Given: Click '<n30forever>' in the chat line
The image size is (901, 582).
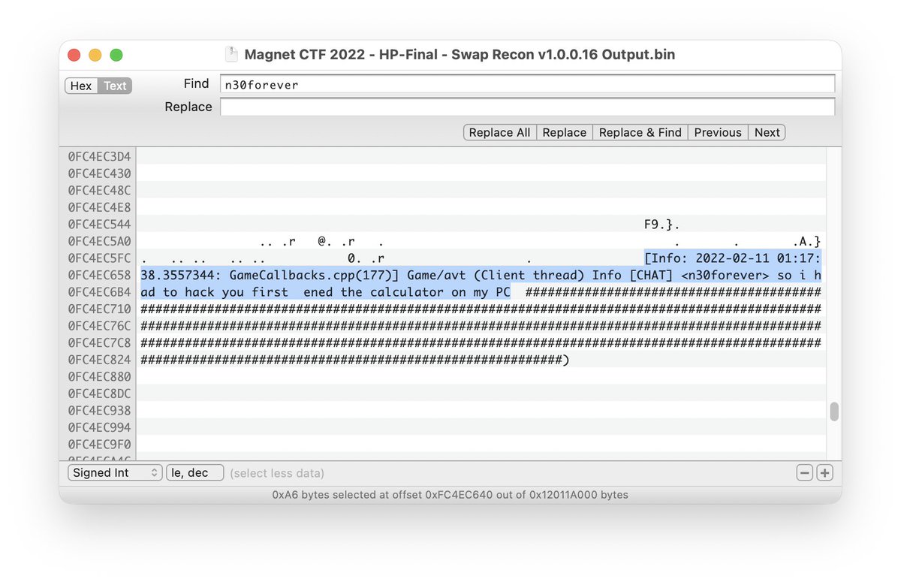Looking at the screenshot, I should (725, 275).
